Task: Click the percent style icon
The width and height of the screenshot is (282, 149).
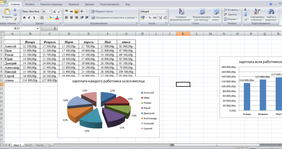Action: tap(150, 18)
